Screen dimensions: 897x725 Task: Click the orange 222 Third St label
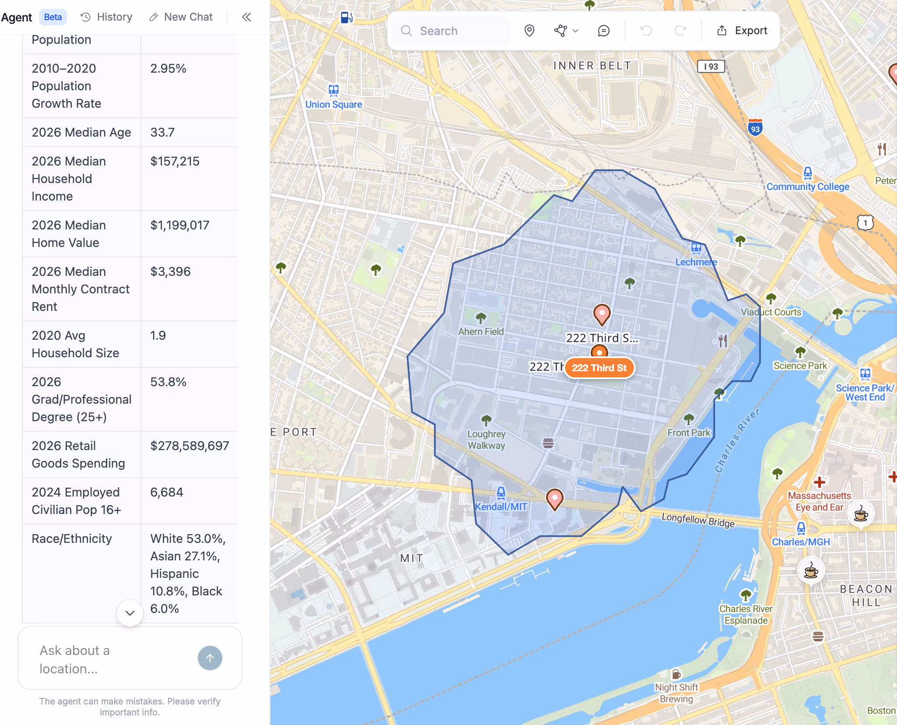click(599, 368)
